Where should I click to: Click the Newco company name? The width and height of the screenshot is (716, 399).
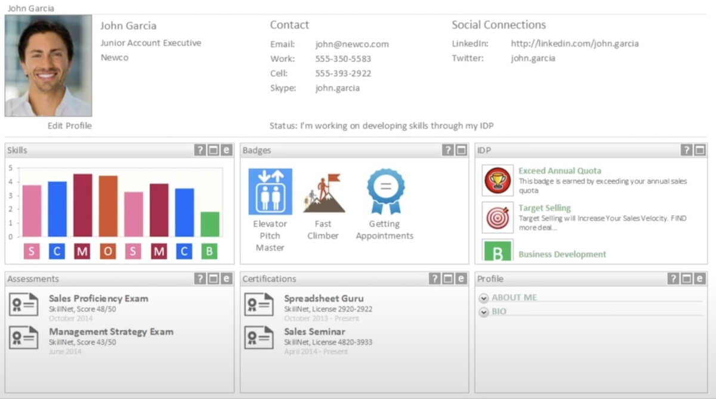(x=114, y=58)
